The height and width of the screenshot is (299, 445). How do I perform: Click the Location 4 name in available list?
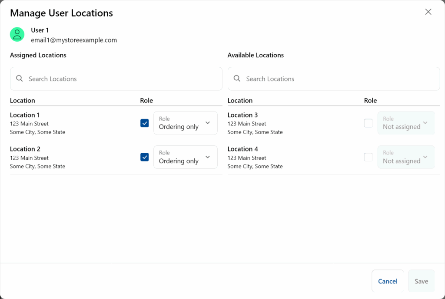pyautogui.click(x=242, y=149)
